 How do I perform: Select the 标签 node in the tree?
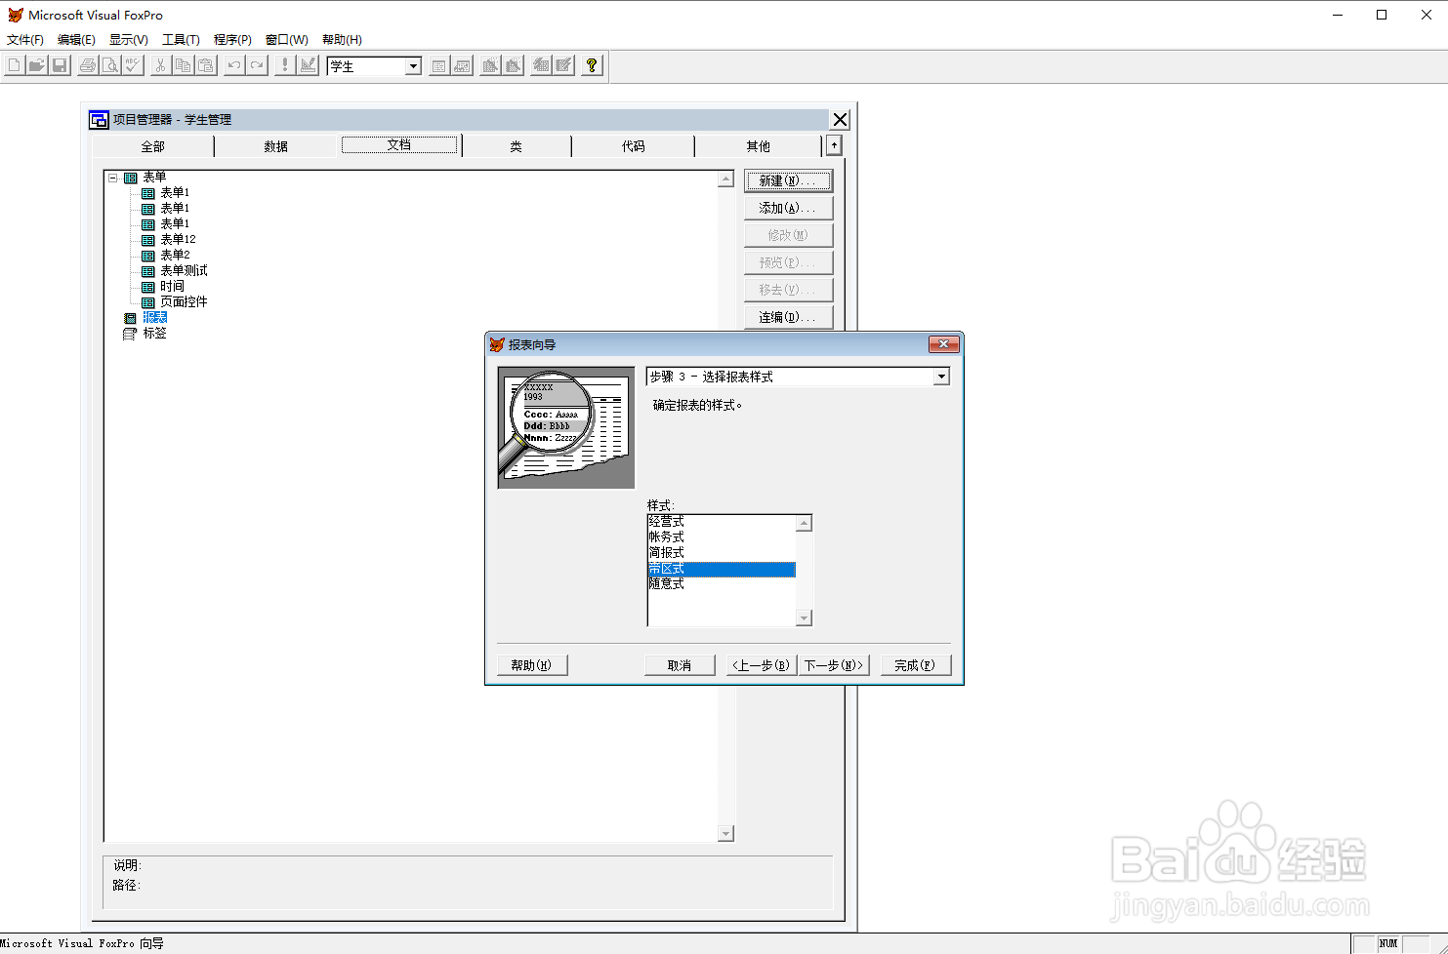pos(154,333)
